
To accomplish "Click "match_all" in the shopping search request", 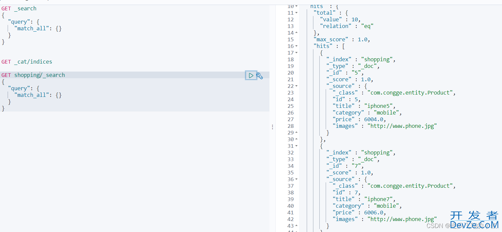I will 33,95.
